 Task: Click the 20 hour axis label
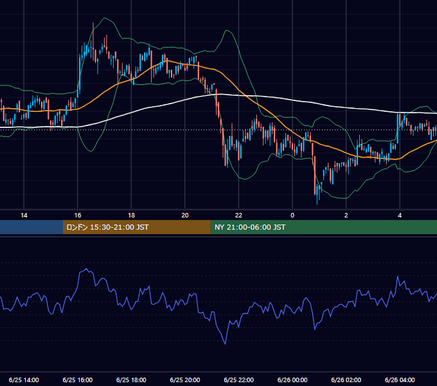185,216
